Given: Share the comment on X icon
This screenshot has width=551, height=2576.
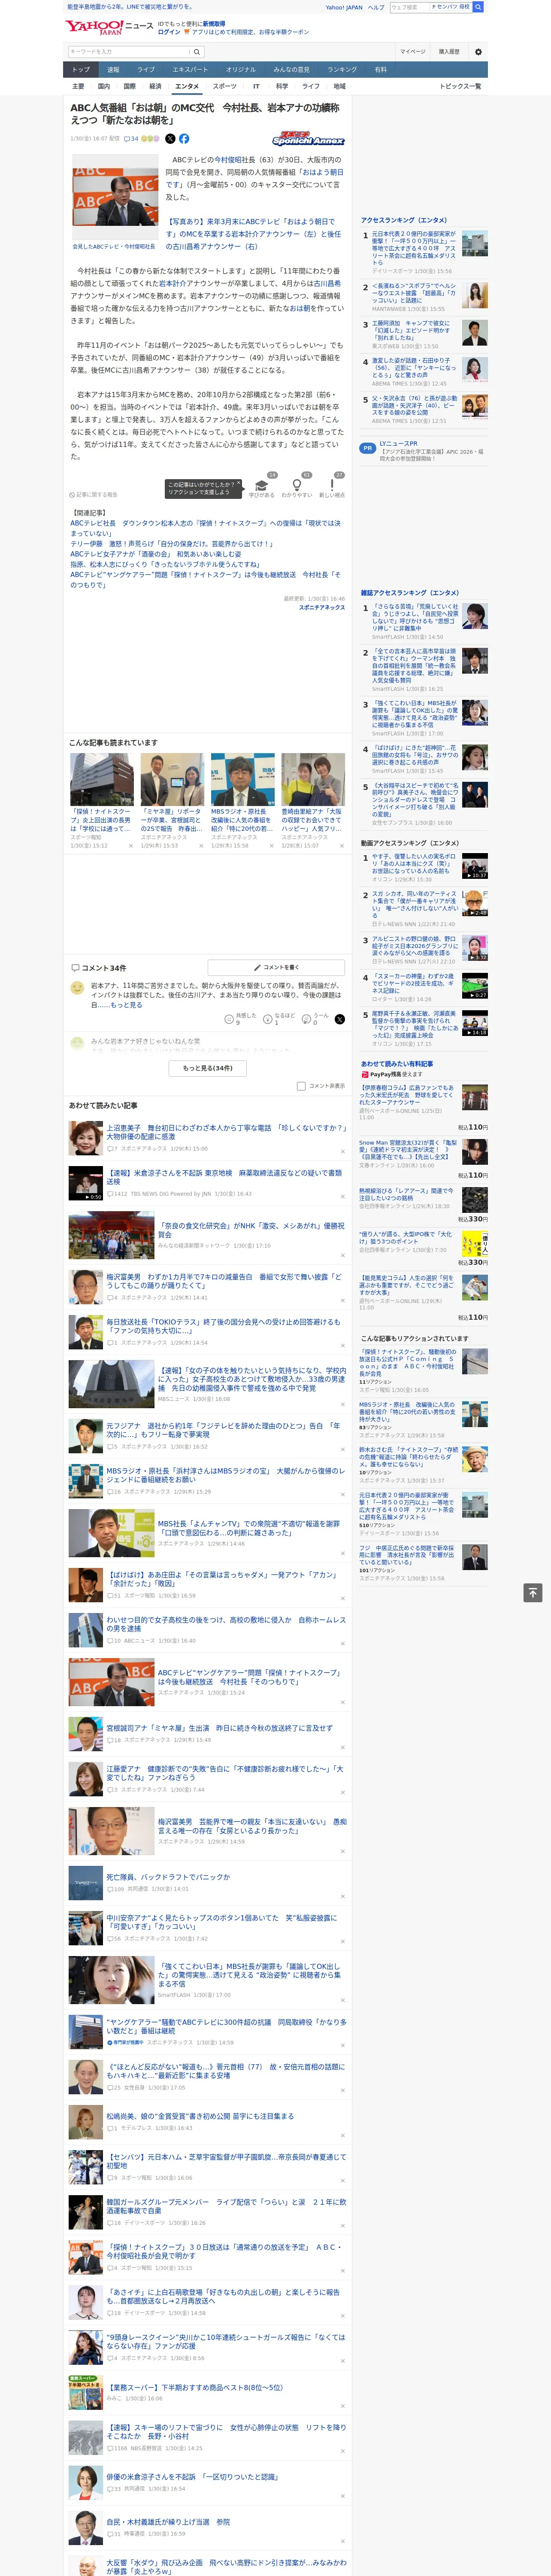Looking at the screenshot, I should pyautogui.click(x=340, y=1019).
